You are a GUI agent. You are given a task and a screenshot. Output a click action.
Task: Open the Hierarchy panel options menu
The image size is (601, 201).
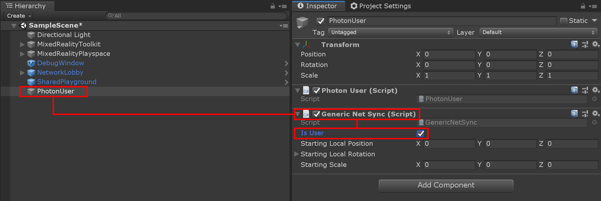pyautogui.click(x=282, y=6)
